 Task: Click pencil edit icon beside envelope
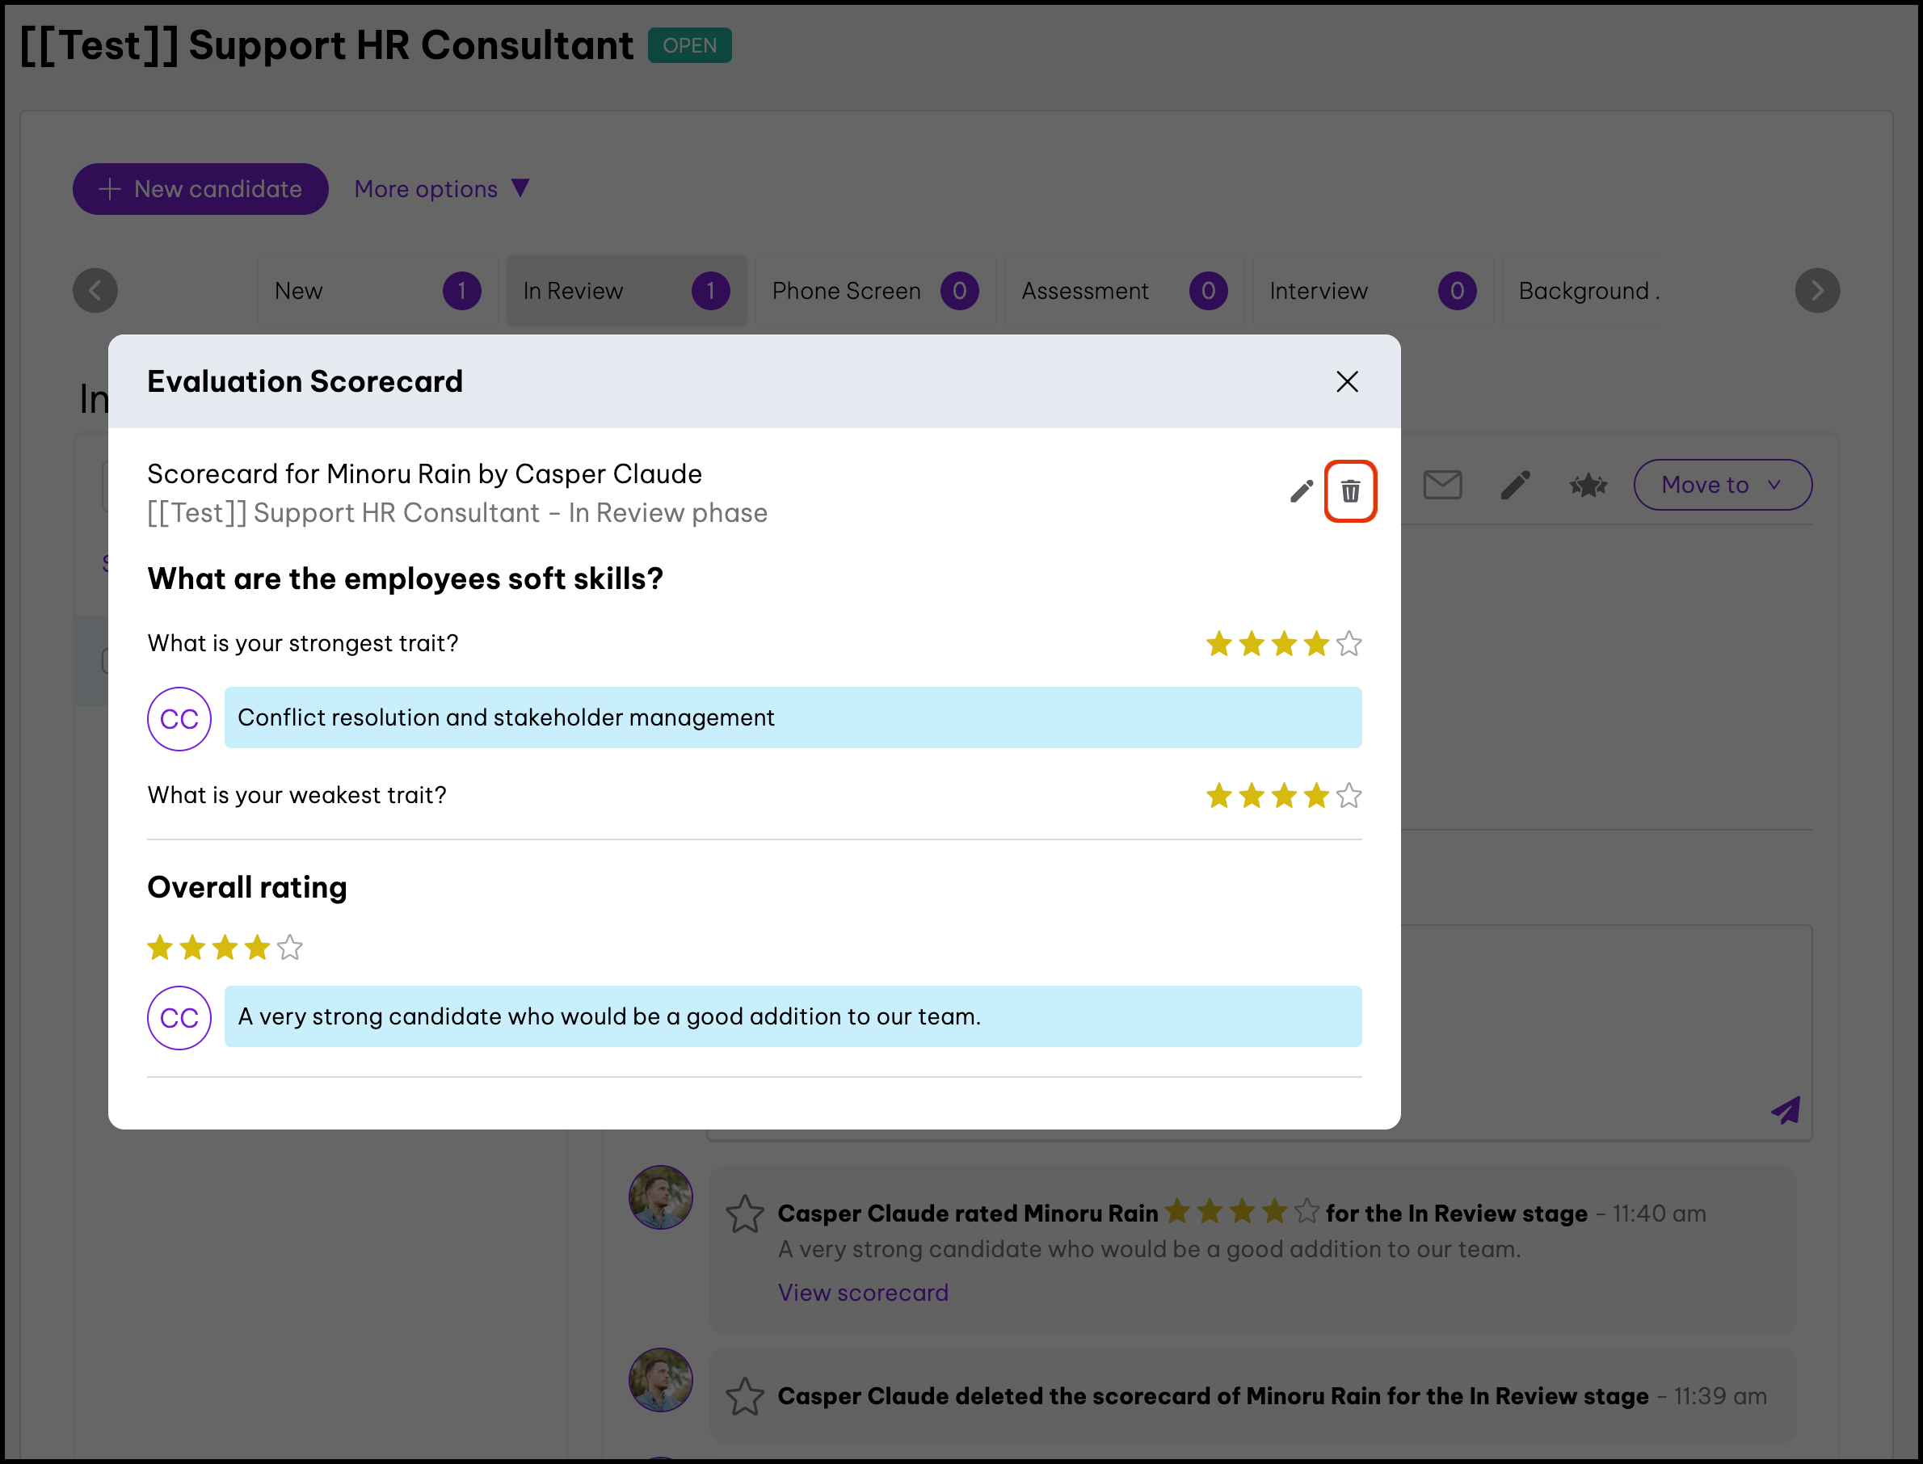(1515, 485)
